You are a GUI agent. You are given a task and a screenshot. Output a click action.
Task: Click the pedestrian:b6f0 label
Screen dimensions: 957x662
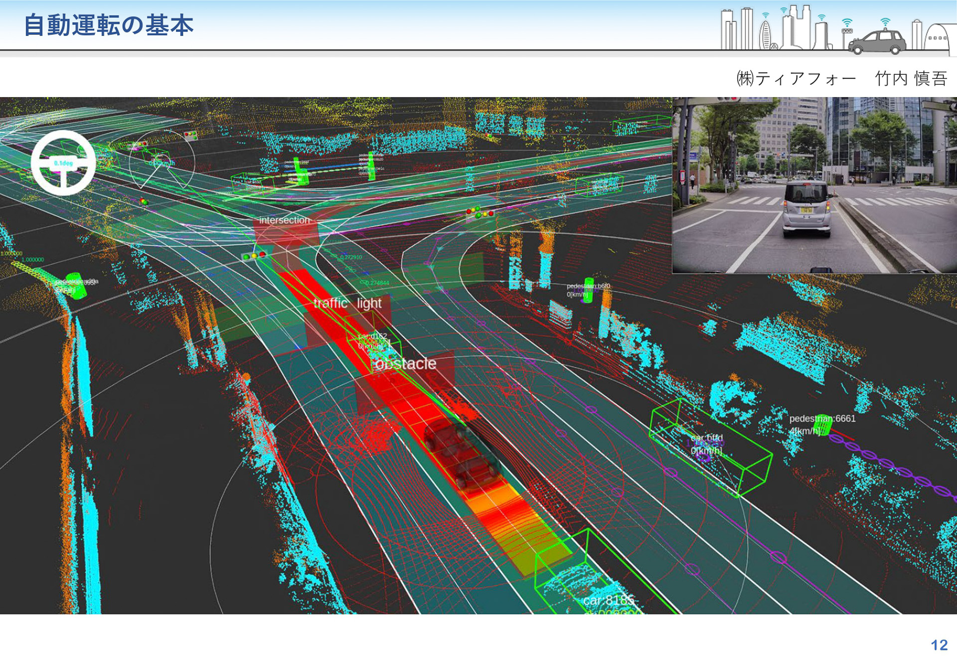(x=588, y=286)
